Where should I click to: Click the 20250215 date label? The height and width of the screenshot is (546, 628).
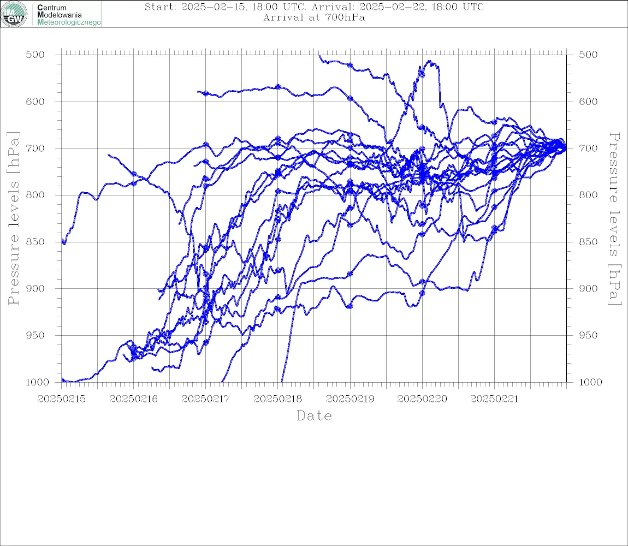point(61,399)
